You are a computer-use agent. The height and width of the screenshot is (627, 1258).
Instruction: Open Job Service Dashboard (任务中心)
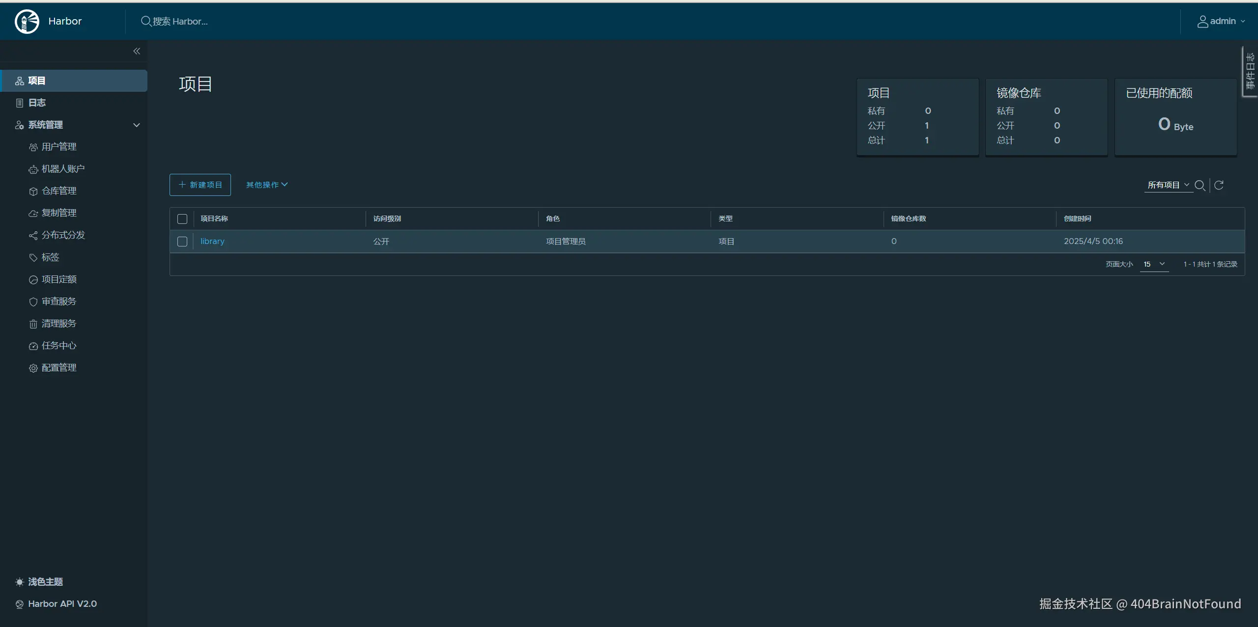[58, 346]
